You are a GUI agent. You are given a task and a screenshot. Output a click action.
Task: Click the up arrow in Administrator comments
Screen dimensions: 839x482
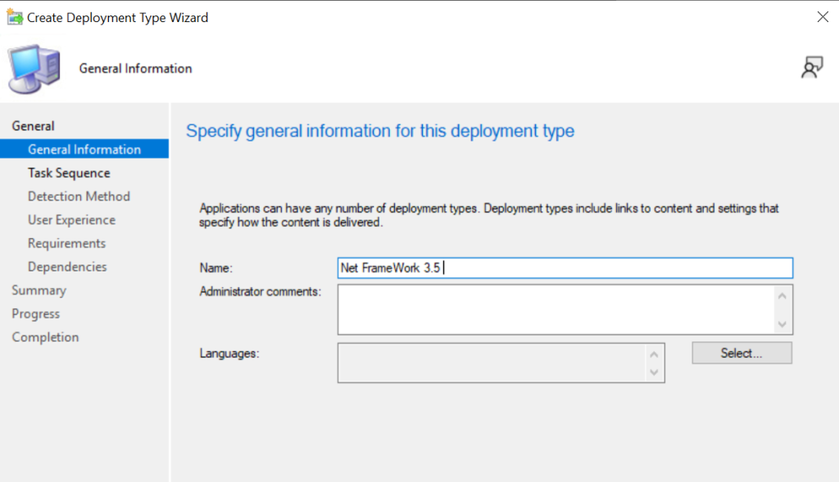point(782,296)
